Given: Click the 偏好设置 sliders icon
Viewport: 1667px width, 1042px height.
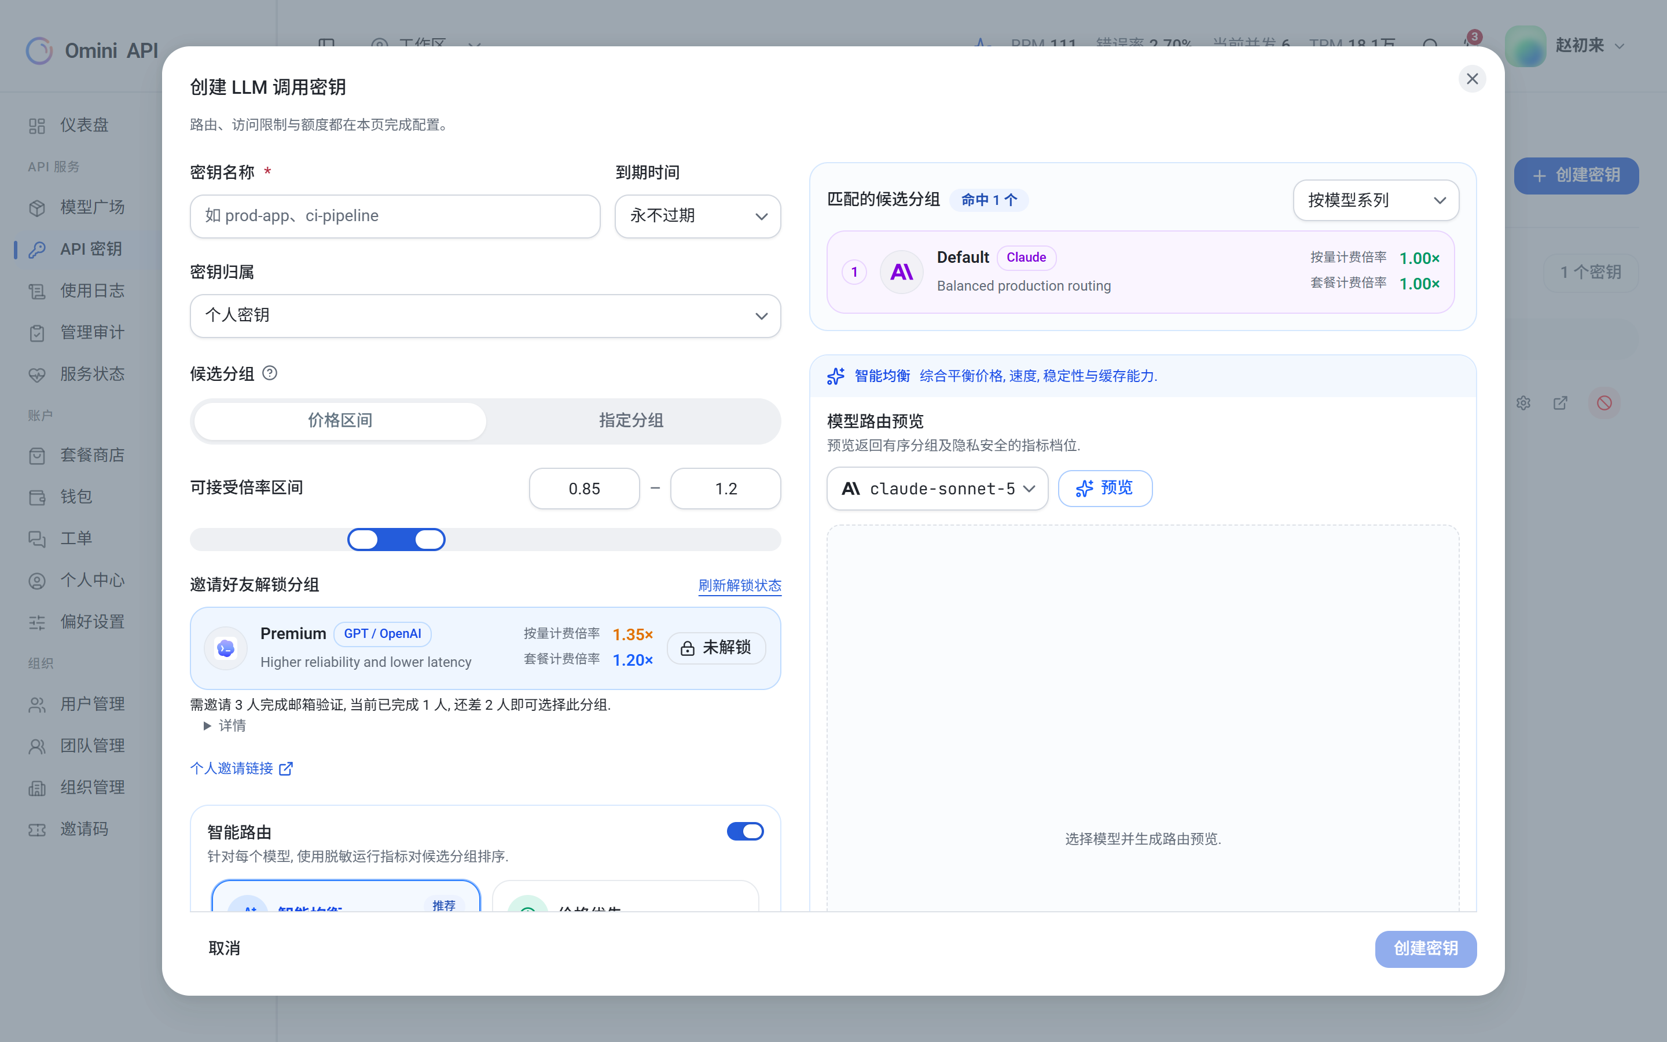Looking at the screenshot, I should point(37,622).
